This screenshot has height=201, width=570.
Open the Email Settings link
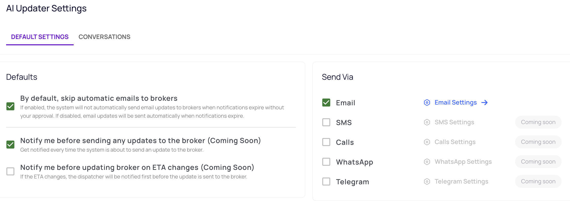click(456, 103)
